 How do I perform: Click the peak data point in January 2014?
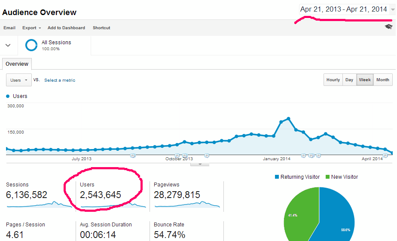(288, 119)
